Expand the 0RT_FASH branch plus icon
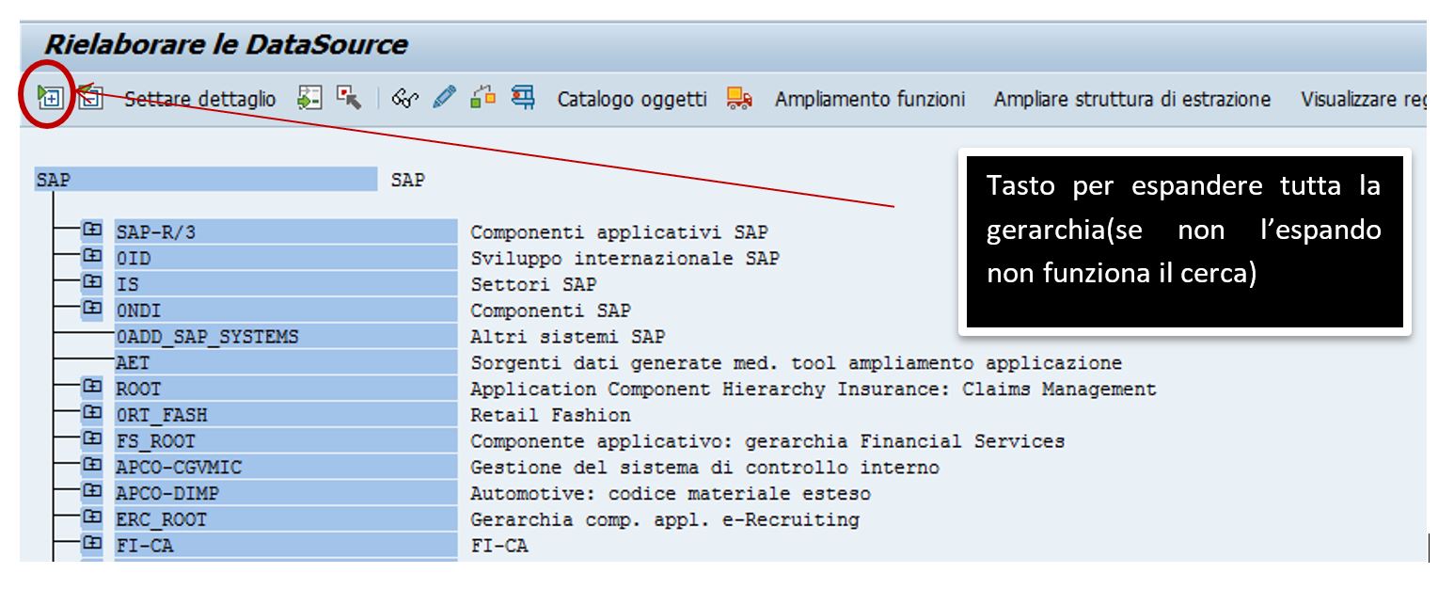The width and height of the screenshot is (1454, 589). (x=91, y=414)
